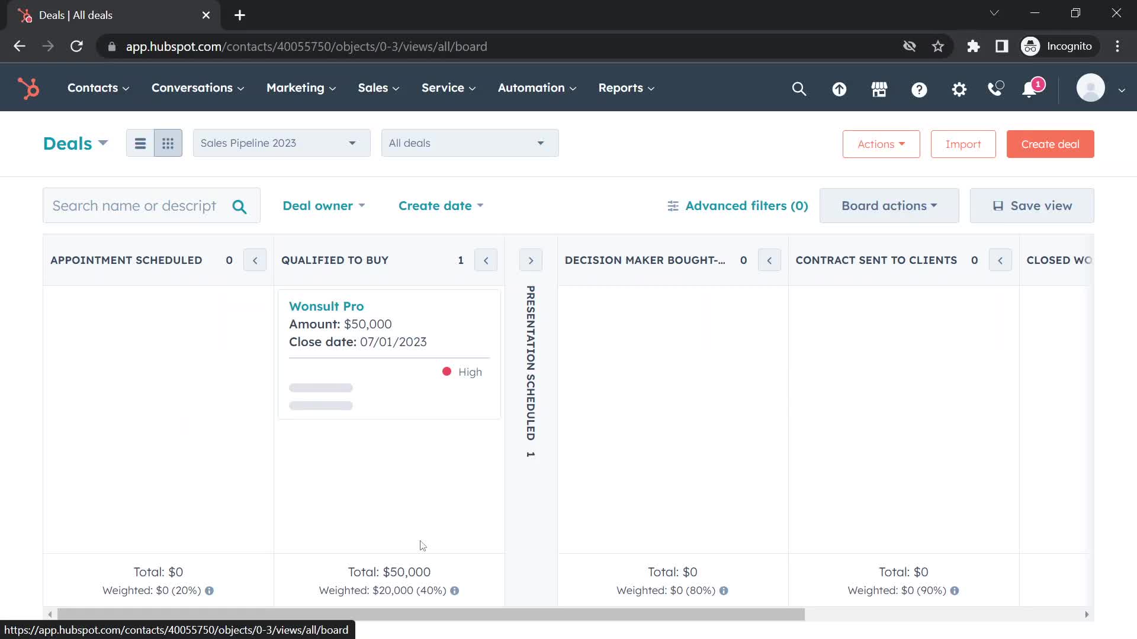The height and width of the screenshot is (639, 1137).
Task: Switch to list view layout toggle
Action: pos(140,144)
